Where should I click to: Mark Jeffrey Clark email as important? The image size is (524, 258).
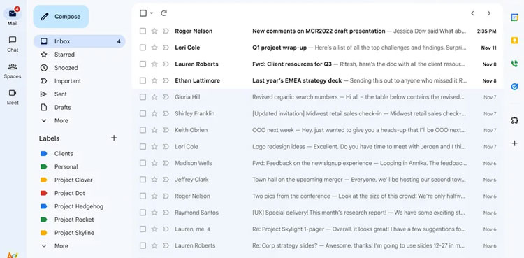[x=166, y=180]
